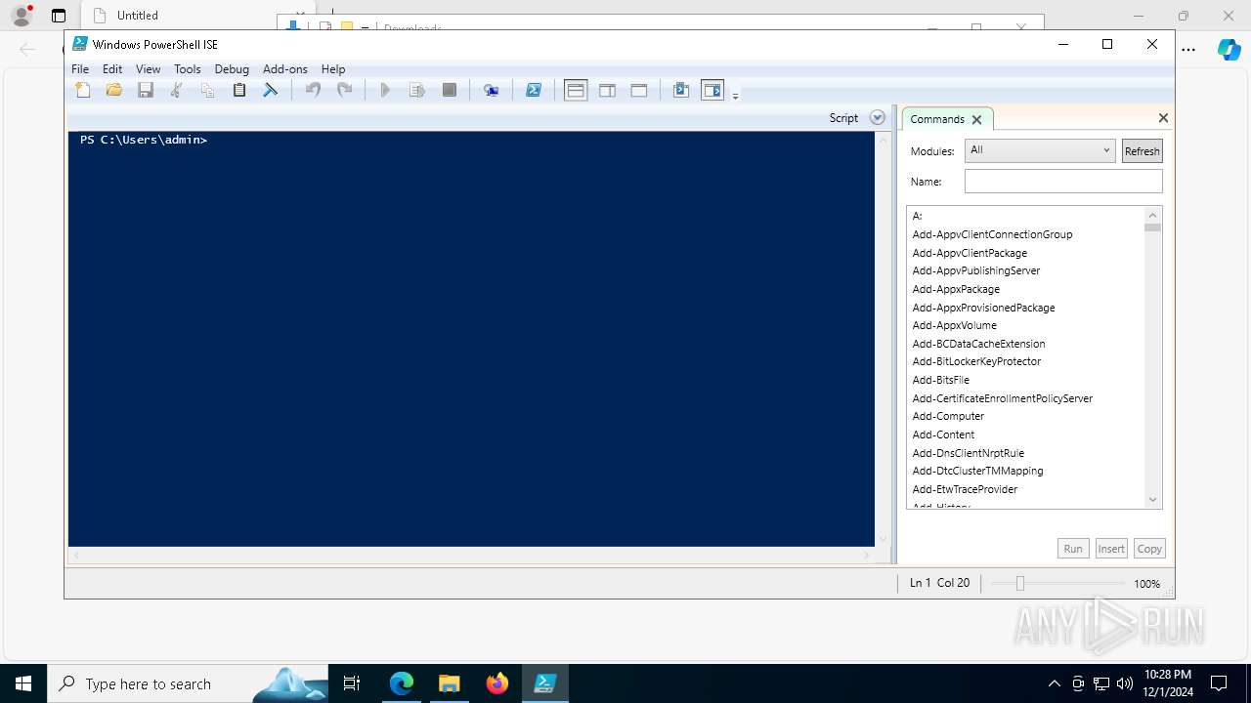Select Add-BitLockerKeyProtector command
This screenshot has height=703, width=1251.
[976, 361]
